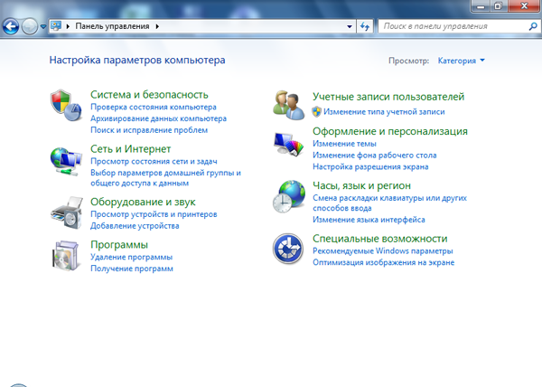This screenshot has height=387, width=542.
Task: Open Архивирование данных компьютера
Action: [x=159, y=118]
